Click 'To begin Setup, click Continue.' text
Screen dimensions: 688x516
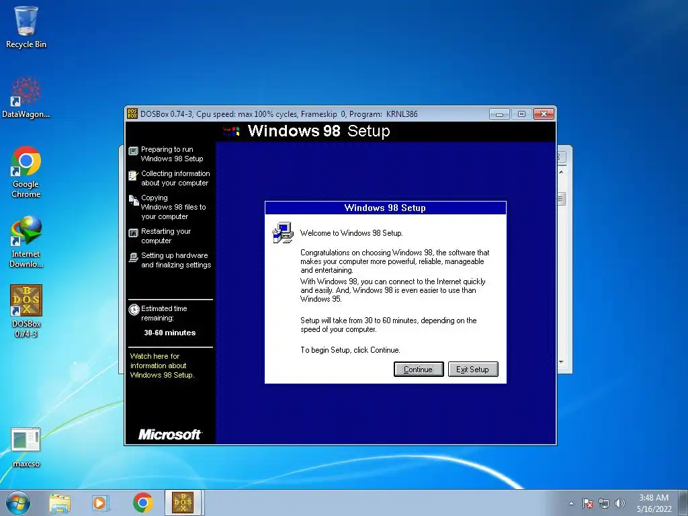[350, 350]
